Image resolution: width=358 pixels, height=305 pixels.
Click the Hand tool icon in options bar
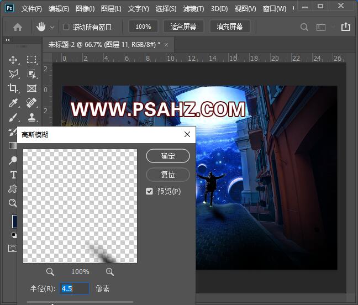point(41,27)
